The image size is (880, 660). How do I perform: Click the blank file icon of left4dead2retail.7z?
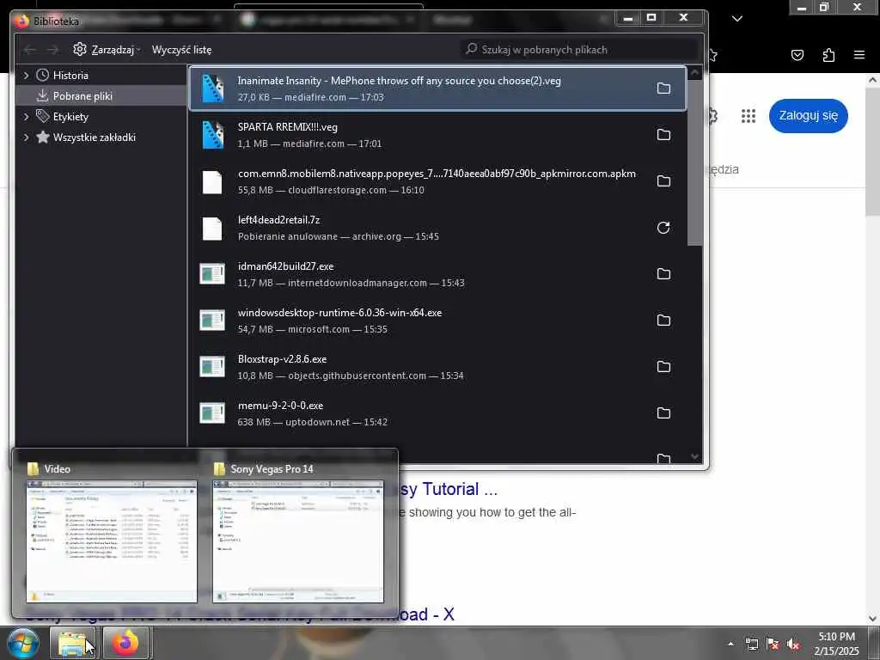tap(212, 229)
